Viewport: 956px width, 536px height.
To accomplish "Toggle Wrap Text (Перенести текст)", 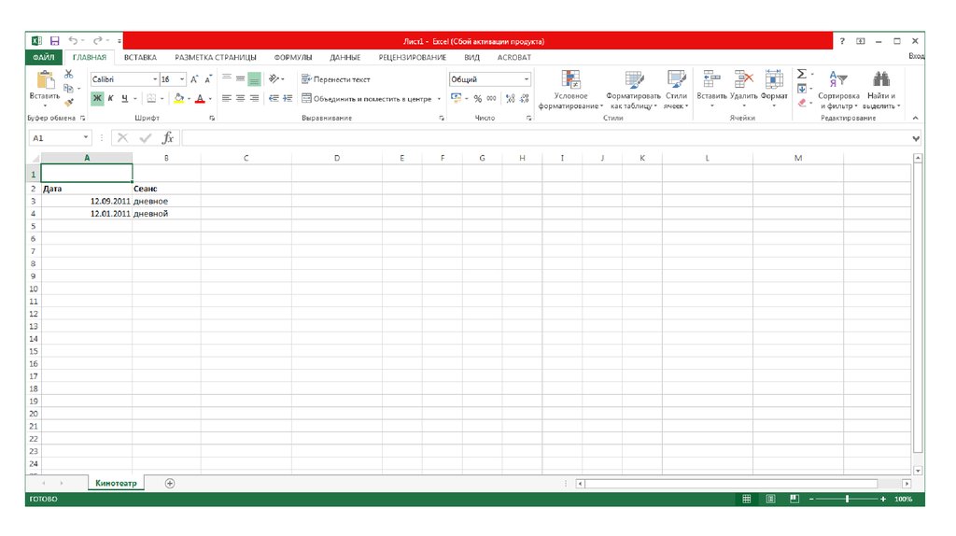I will pos(335,79).
